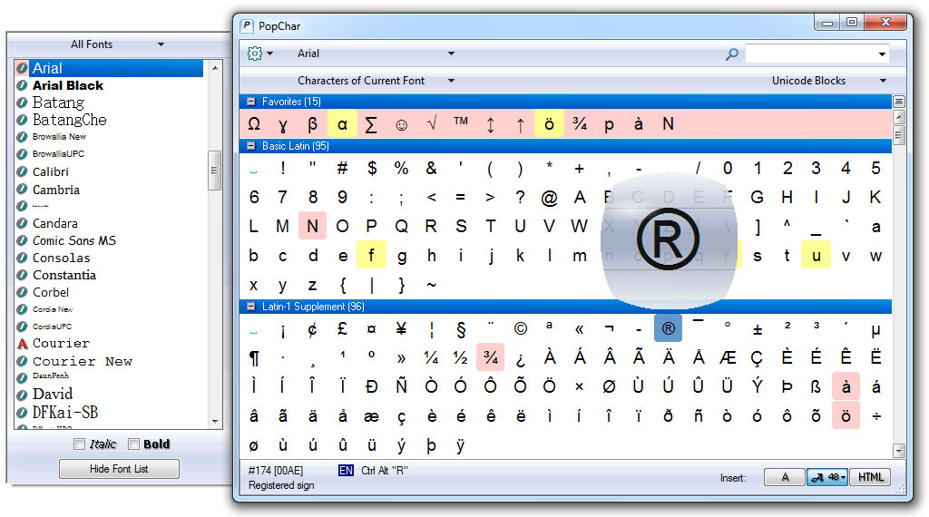Select yellow-highlighted letter f
The height and width of the screenshot is (517, 929).
click(371, 255)
